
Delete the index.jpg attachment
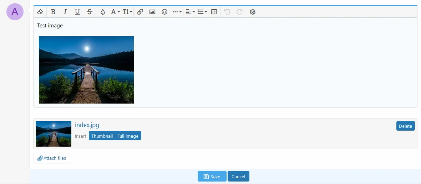[x=405, y=126]
